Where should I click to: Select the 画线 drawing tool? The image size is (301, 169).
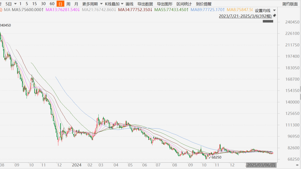click(x=129, y=4)
